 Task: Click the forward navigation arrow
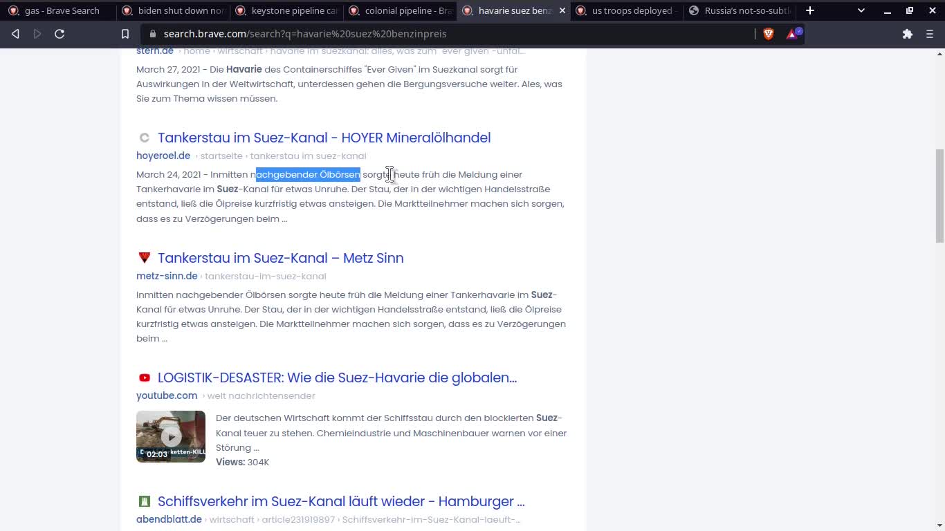[37, 34]
